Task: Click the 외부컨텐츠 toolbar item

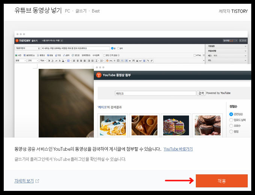Action: 86,55
